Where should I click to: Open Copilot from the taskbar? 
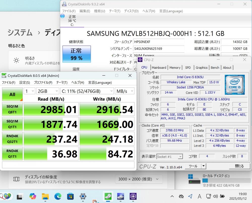[x=33, y=196]
